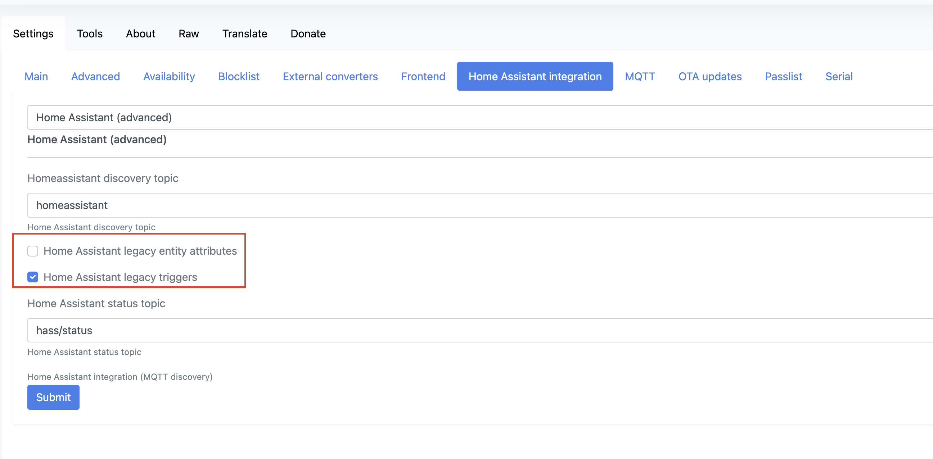Open the Tools tab
The image size is (933, 459).
pyautogui.click(x=90, y=34)
